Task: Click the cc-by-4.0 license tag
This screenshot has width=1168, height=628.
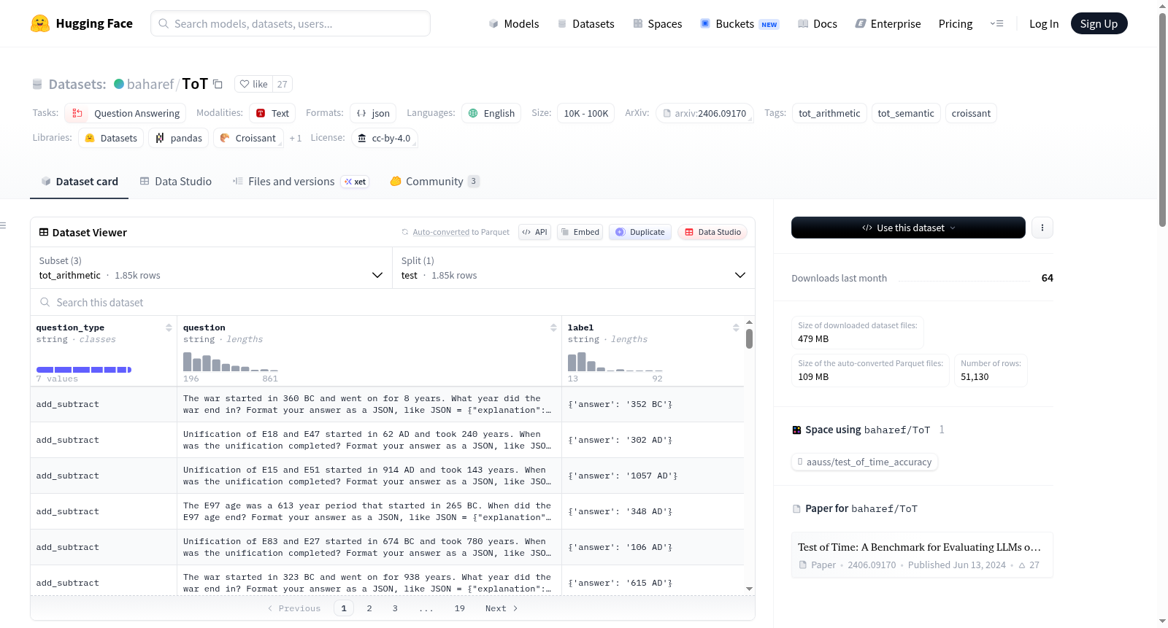Action: 385,138
